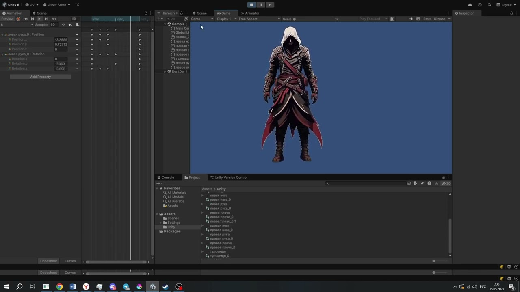Toggle the Project panel lock icon
Image resolution: width=520 pixels, height=292 pixels.
click(x=444, y=178)
